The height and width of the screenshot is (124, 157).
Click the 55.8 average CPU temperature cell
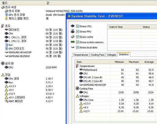tap(151, 74)
